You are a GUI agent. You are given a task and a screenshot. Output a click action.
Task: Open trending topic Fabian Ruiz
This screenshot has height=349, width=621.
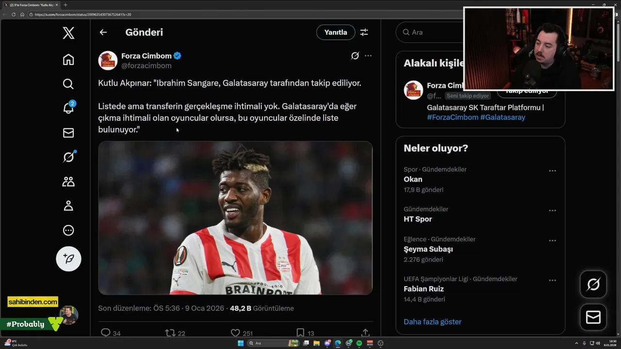[x=424, y=289]
